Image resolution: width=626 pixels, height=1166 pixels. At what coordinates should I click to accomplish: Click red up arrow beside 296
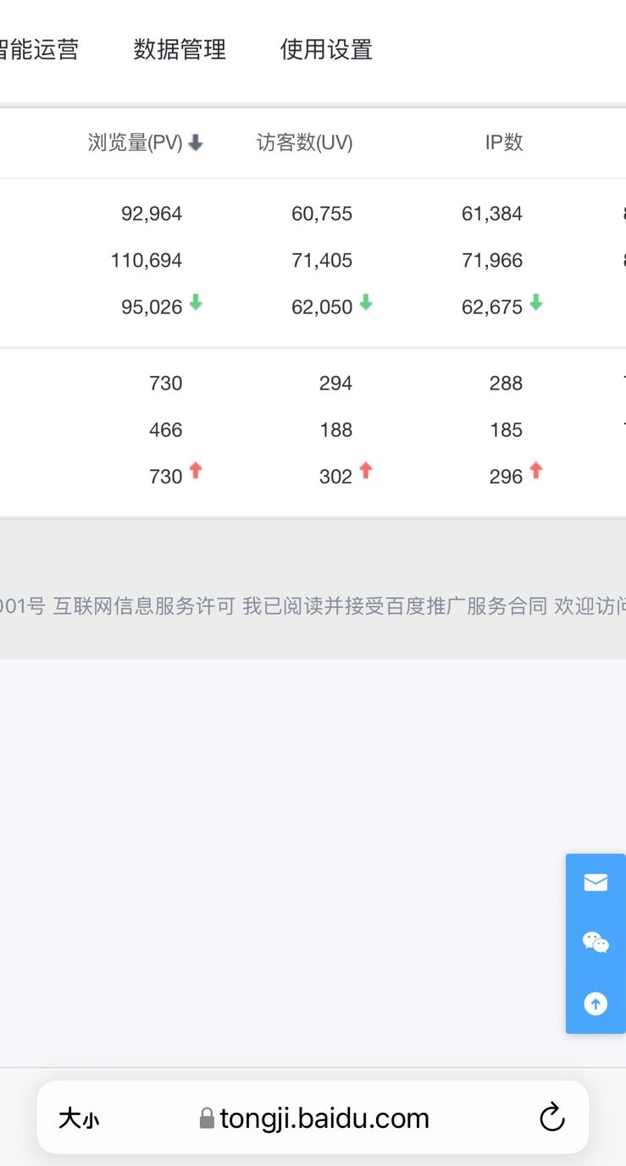(536, 471)
